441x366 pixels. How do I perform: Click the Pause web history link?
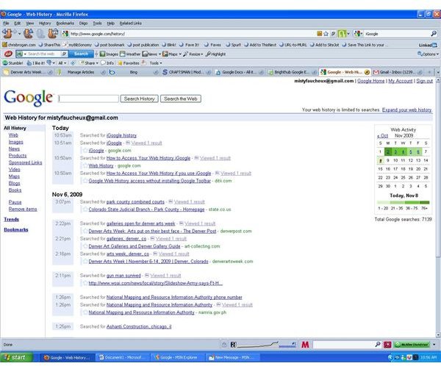[x=15, y=202]
